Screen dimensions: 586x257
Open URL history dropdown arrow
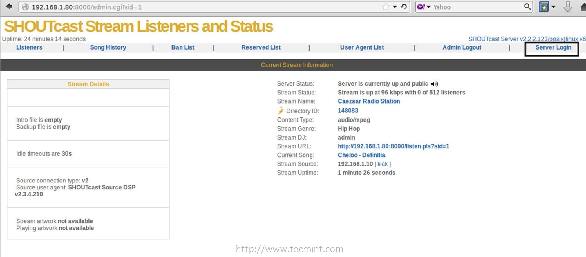(395, 7)
